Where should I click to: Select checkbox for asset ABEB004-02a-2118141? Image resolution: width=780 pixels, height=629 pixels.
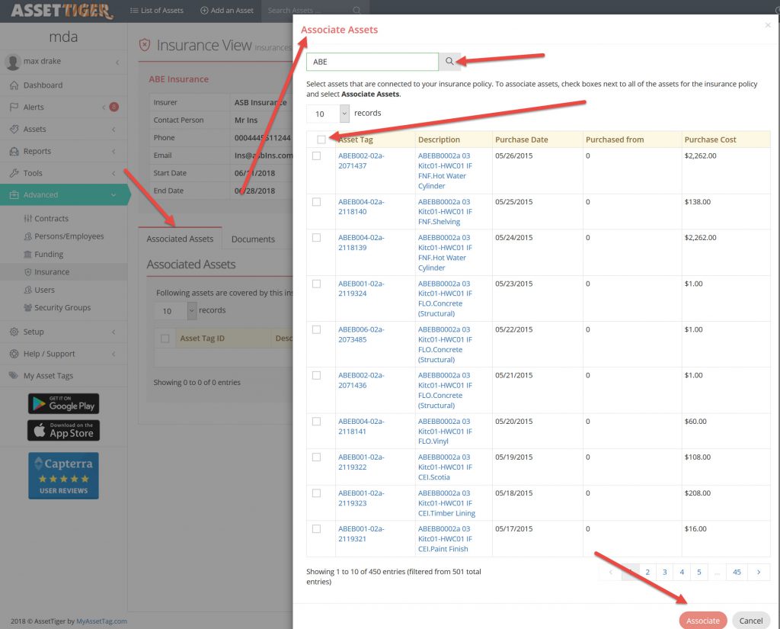pos(316,421)
